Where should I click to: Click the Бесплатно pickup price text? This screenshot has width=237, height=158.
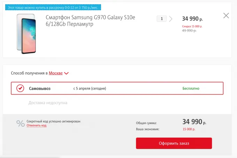(x=191, y=89)
